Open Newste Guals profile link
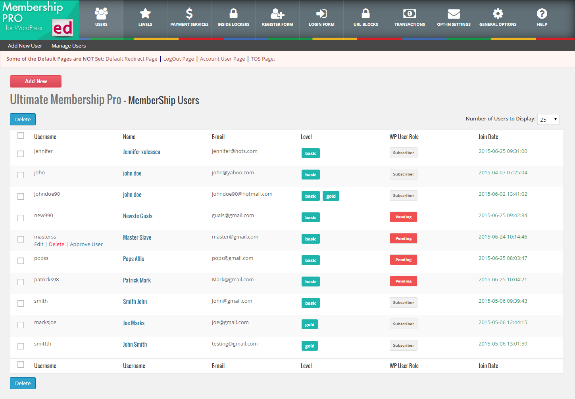 pos(138,216)
